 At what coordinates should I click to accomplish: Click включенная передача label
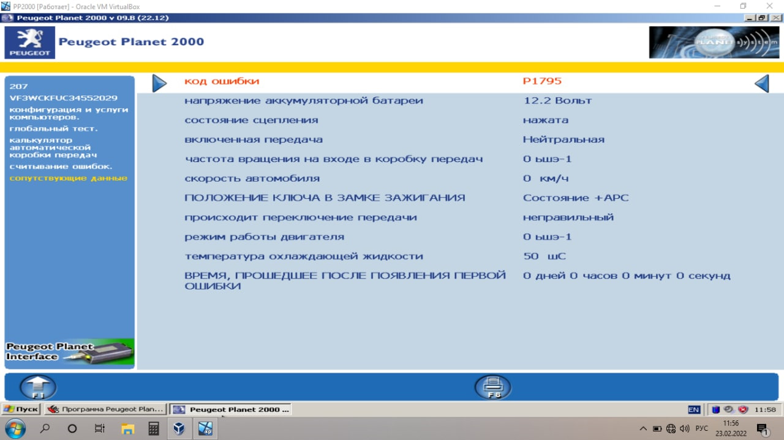point(254,140)
